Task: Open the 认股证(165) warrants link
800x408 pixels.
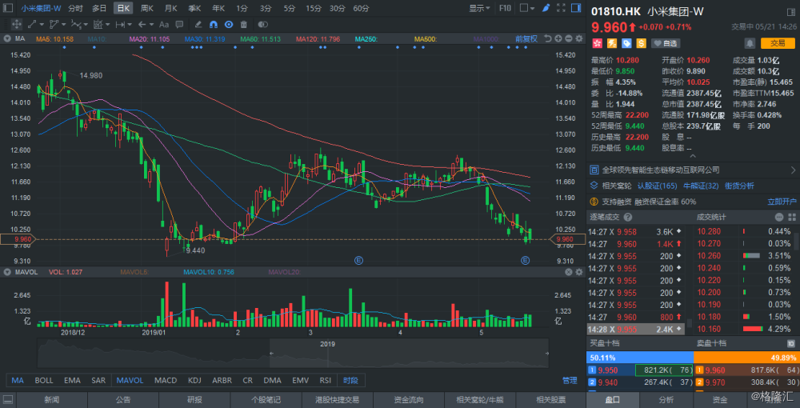Action: 658,186
